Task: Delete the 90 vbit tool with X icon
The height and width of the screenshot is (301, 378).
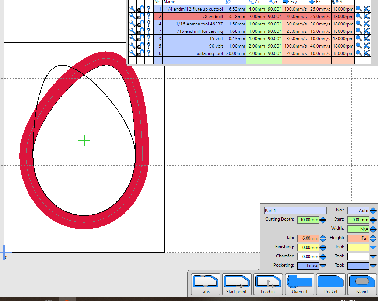Action: (367, 46)
